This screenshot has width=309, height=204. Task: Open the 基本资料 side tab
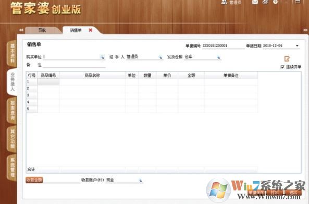(12, 53)
